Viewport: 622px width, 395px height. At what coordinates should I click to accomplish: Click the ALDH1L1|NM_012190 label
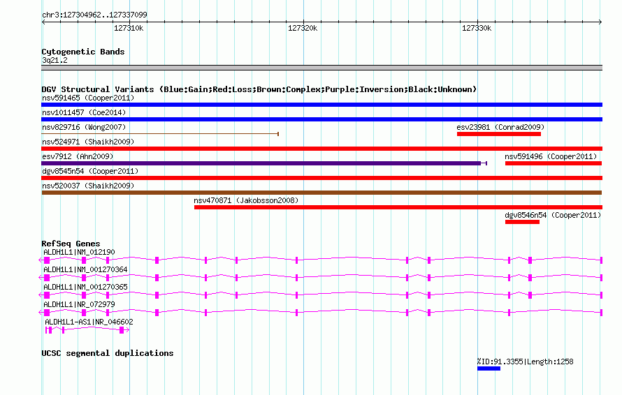click(x=79, y=252)
